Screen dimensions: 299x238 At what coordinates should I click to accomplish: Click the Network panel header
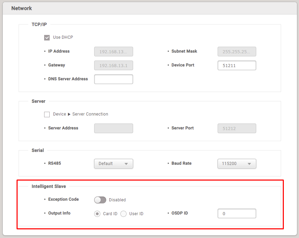pos(22,8)
